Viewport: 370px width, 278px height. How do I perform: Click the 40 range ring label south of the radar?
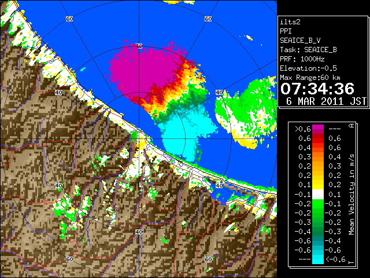[139, 232]
